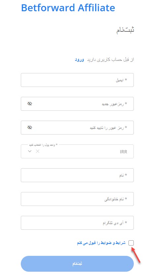Image resolution: width=146 pixels, height=277 pixels.
Task: Click the email input field
Action: (77, 80)
